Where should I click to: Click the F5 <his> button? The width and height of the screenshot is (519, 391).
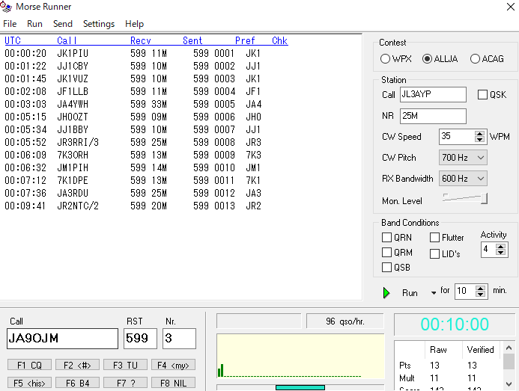(29, 383)
